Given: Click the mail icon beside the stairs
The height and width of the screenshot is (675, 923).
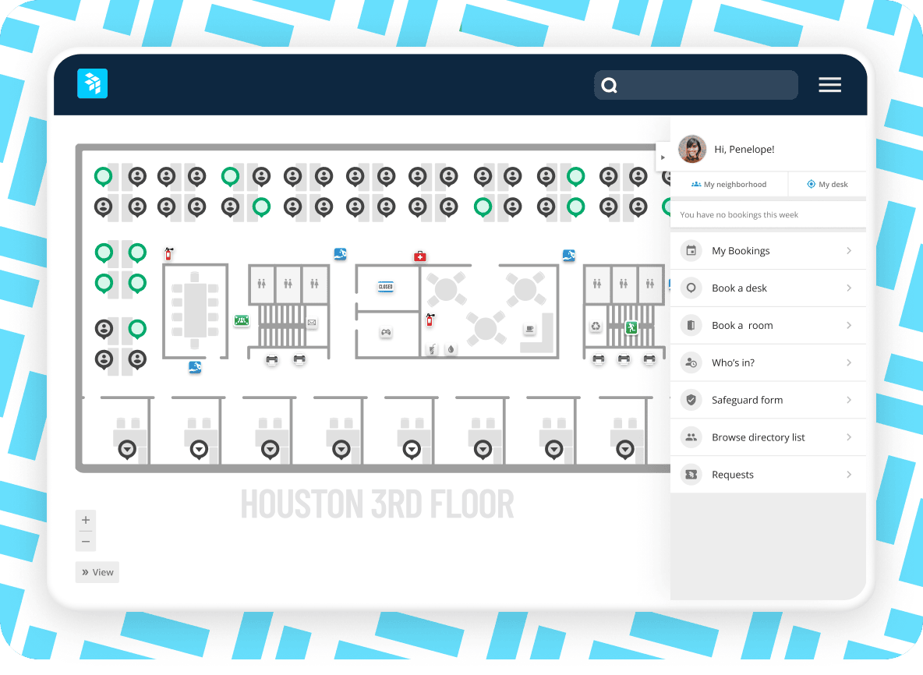Looking at the screenshot, I should click(x=312, y=322).
